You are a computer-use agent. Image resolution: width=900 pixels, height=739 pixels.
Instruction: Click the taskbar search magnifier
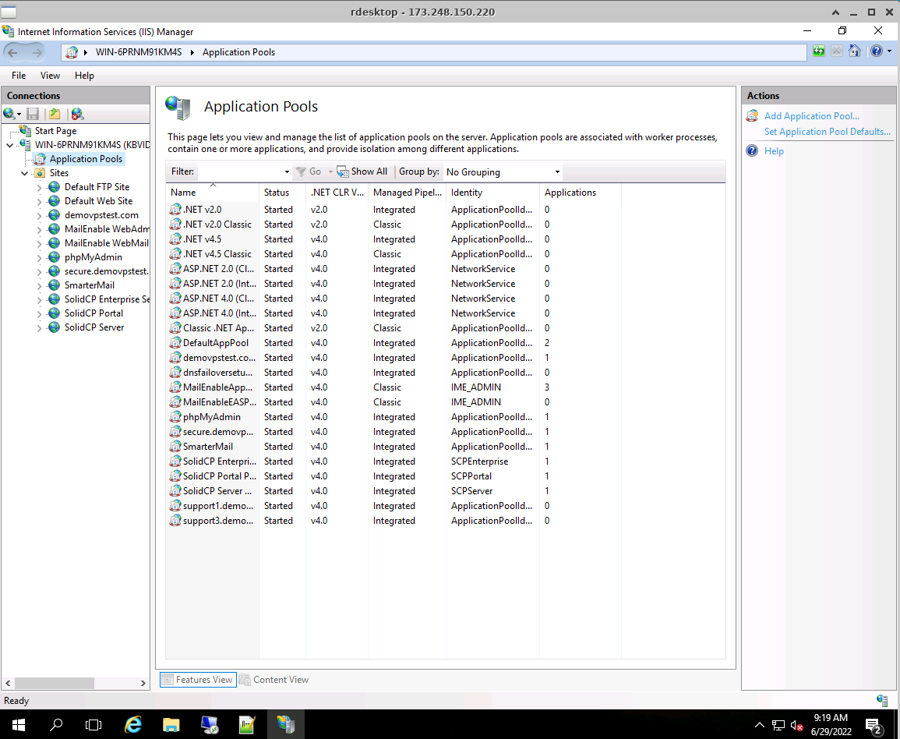[x=56, y=725]
